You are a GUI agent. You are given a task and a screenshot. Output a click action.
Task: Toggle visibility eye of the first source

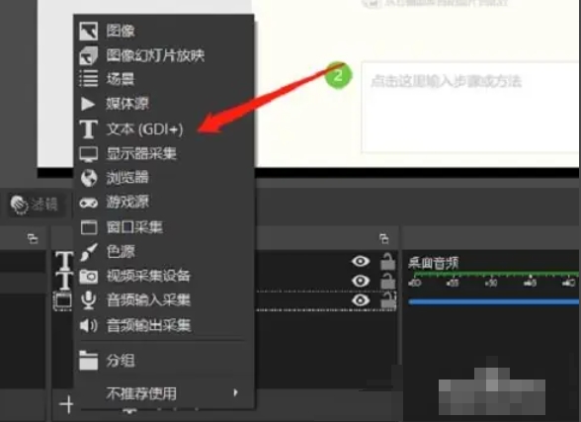(361, 261)
